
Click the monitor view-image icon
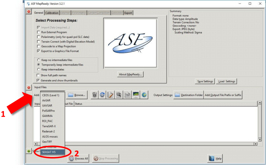pos(136,95)
